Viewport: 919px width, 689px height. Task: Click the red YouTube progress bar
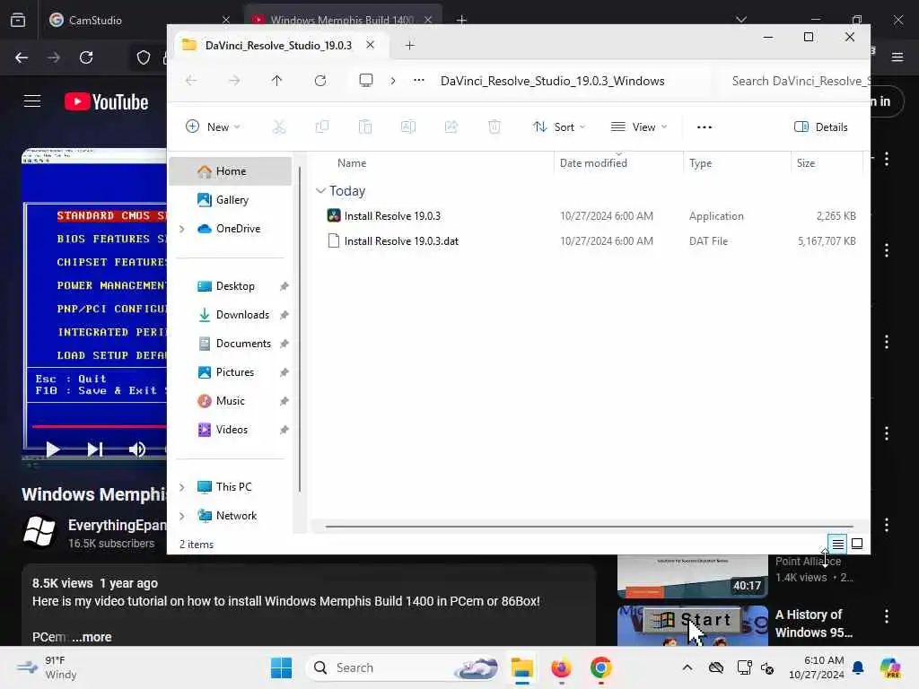click(x=99, y=426)
